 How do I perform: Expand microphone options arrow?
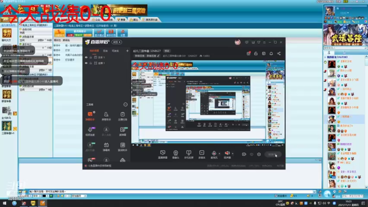tap(219, 154)
